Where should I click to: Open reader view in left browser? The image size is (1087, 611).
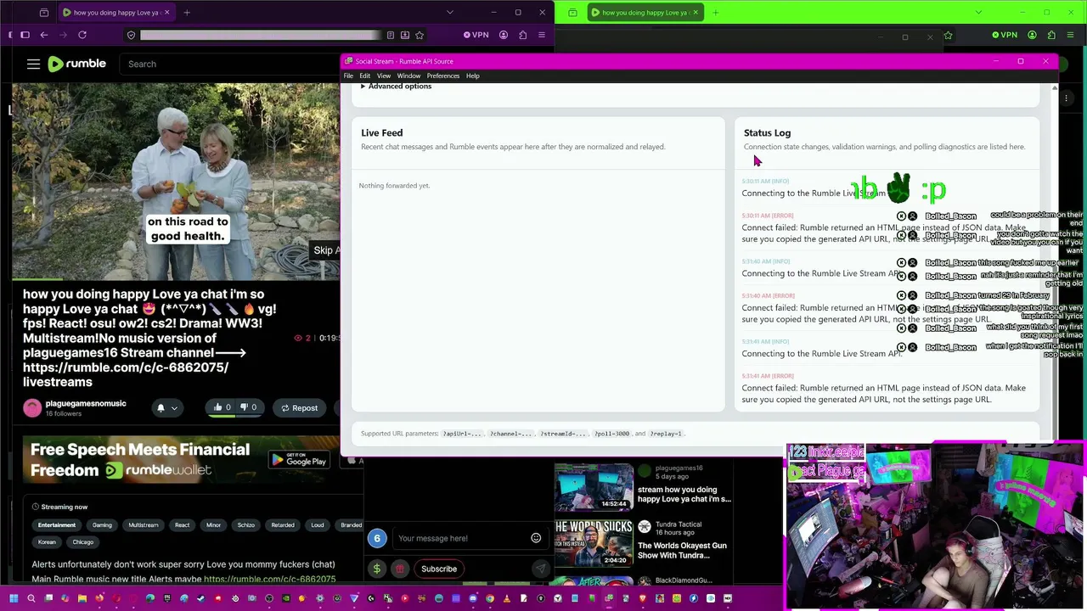point(391,35)
